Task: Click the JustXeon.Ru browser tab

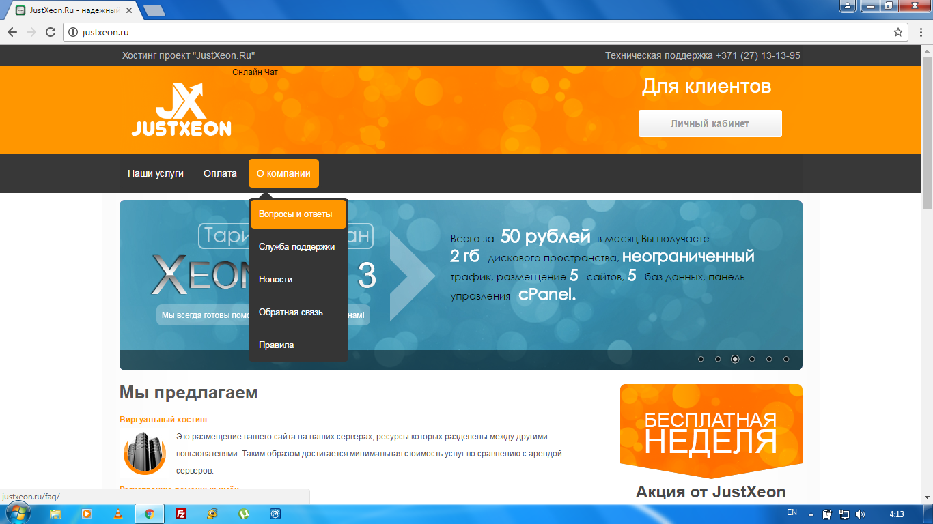Action: (x=75, y=10)
